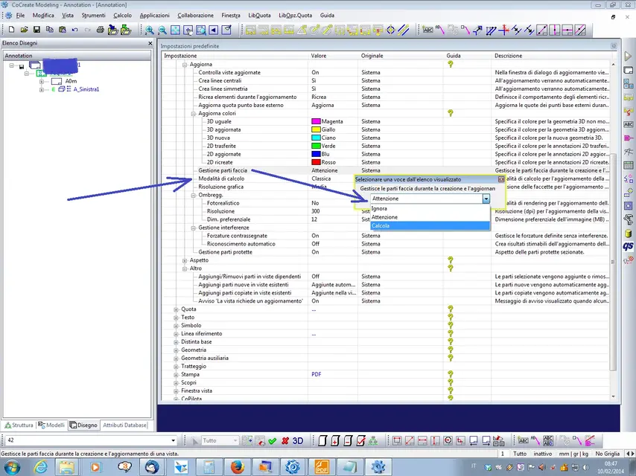Click the PDF value in Stampa row
636x476 pixels.
tap(317, 375)
